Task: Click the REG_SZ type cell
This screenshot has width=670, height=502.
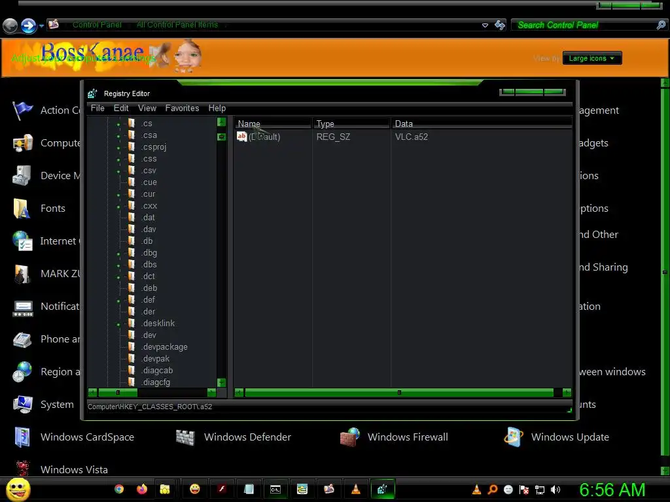Action: point(333,137)
